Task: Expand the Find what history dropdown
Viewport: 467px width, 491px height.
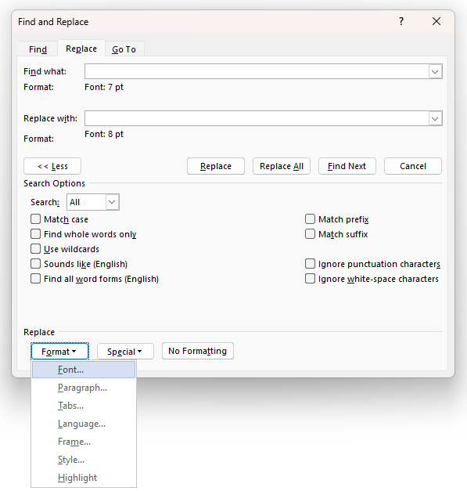Action: pyautogui.click(x=435, y=72)
